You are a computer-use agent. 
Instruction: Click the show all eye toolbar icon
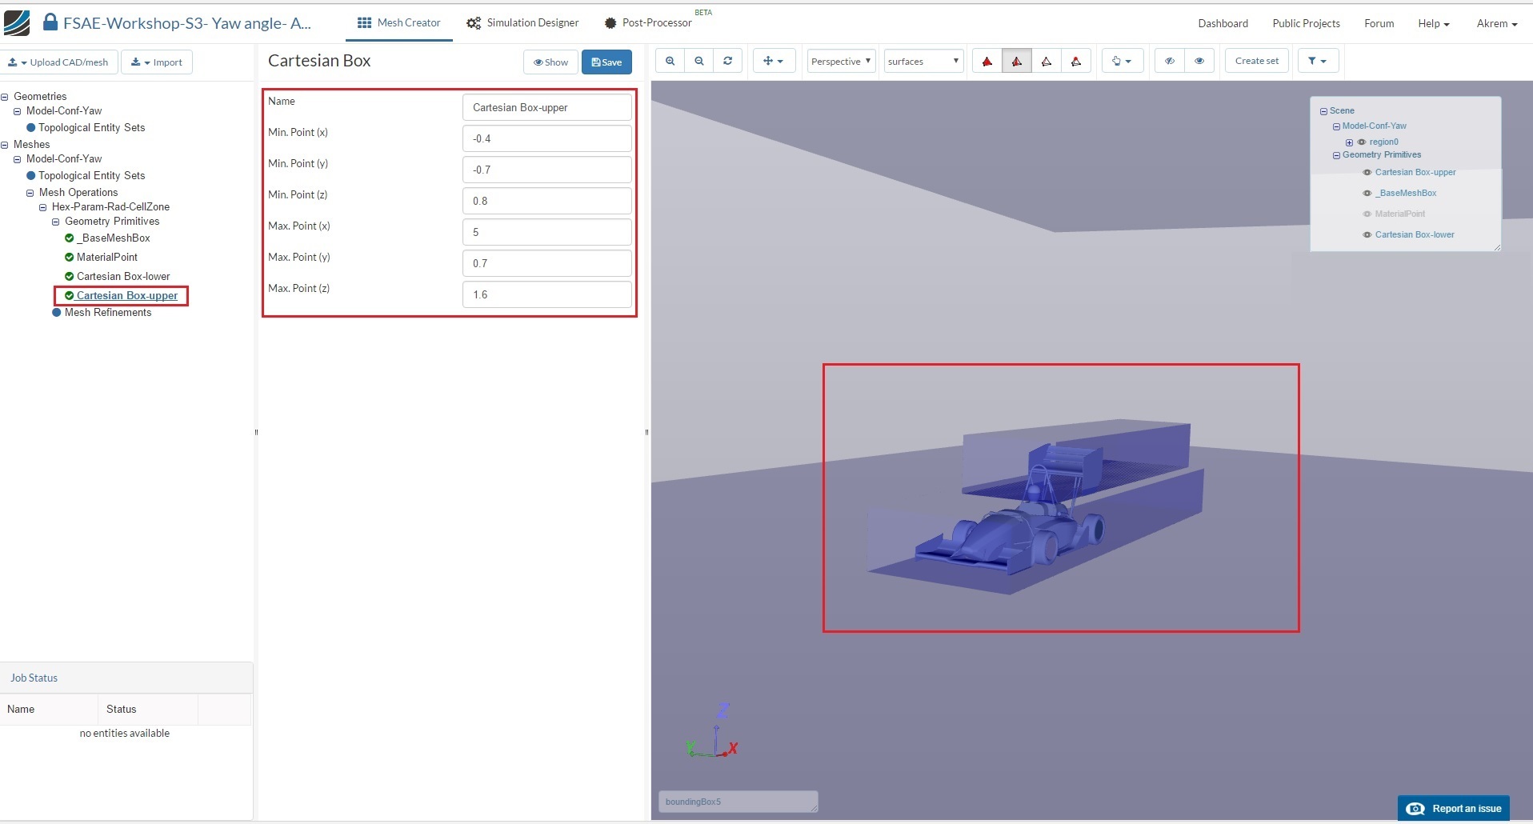click(x=1199, y=61)
